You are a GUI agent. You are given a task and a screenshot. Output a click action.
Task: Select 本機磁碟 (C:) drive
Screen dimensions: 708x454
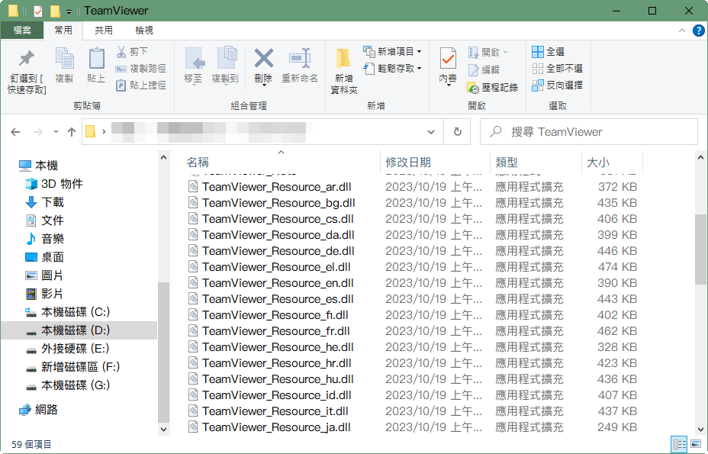coord(67,312)
